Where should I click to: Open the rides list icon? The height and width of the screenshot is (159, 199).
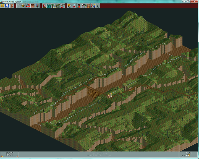[x=79, y=6]
